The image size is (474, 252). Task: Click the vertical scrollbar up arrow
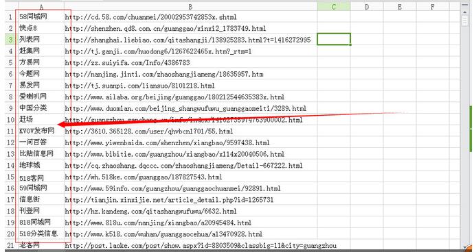click(x=465, y=12)
